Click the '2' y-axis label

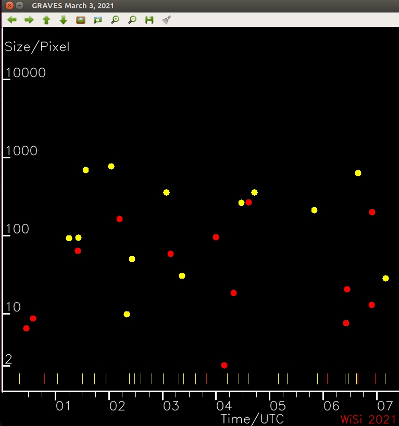(x=9, y=359)
